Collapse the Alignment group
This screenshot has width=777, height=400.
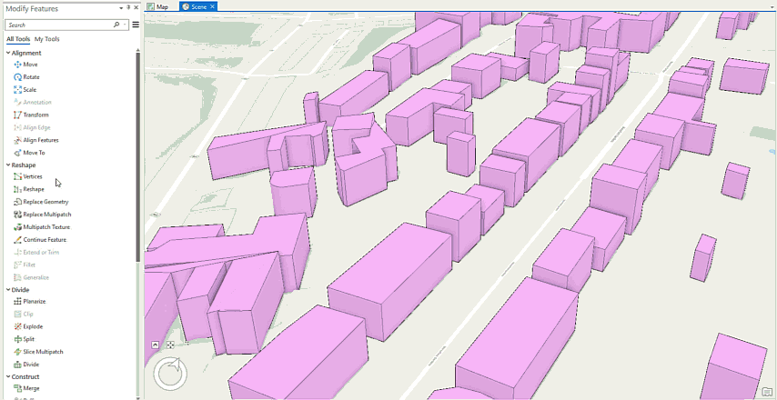8,53
